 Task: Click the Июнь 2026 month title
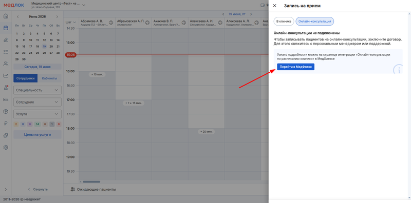[38, 16]
